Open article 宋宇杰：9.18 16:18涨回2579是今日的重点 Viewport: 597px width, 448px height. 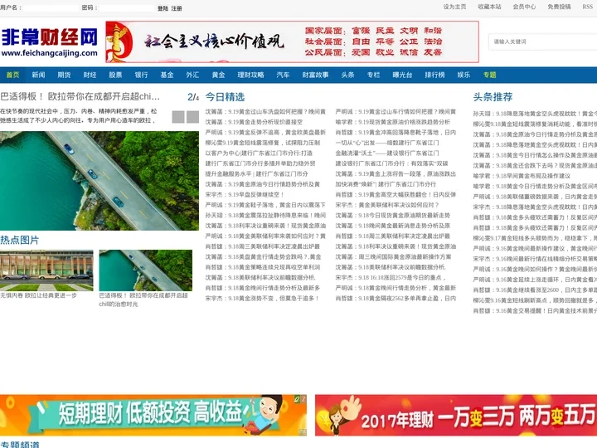pyautogui.click(x=391, y=278)
